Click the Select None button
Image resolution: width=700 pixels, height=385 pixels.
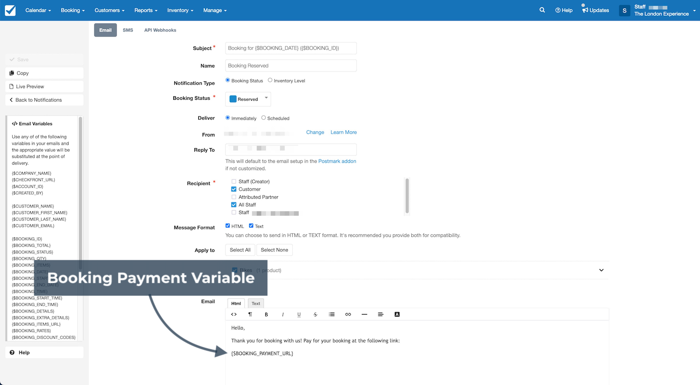point(274,250)
